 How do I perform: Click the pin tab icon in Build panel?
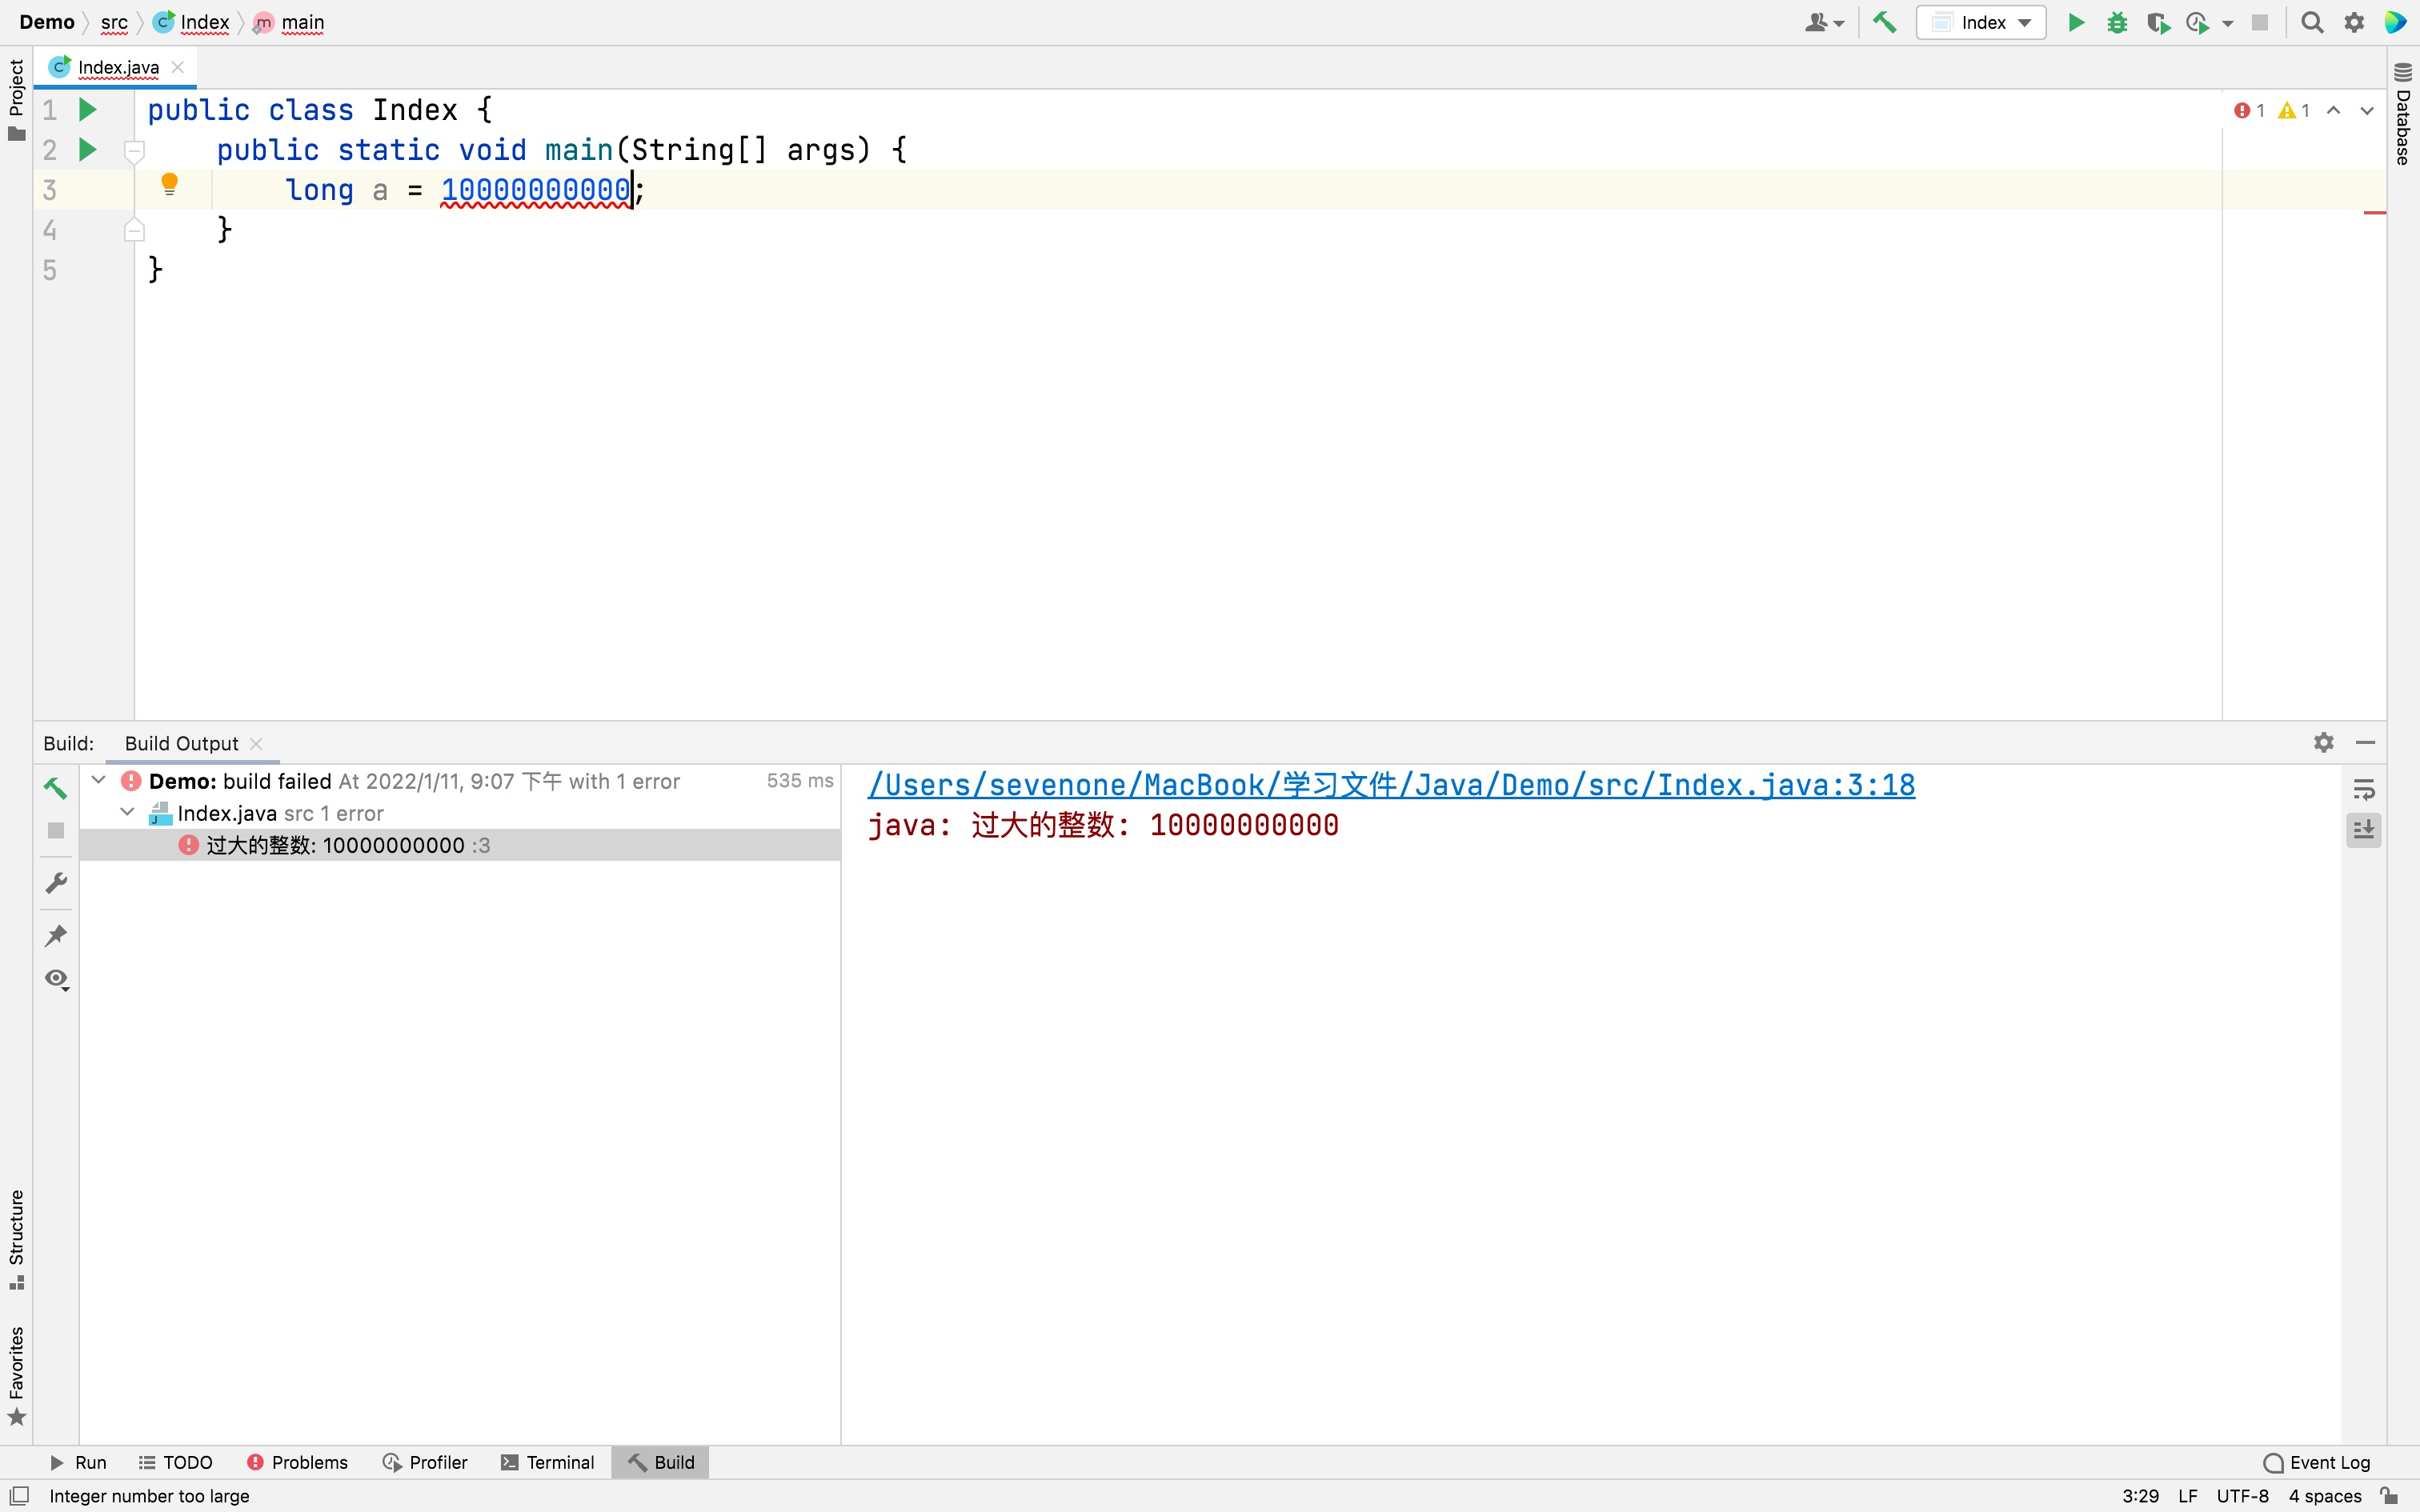tap(56, 935)
